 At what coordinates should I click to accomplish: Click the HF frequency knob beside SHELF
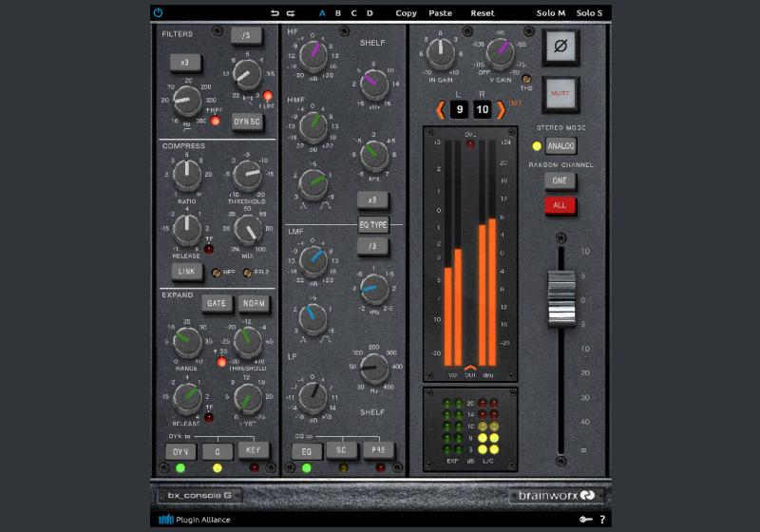tap(373, 83)
